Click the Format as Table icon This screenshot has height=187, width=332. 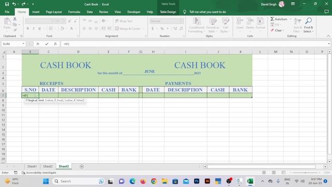pyautogui.click(x=213, y=21)
